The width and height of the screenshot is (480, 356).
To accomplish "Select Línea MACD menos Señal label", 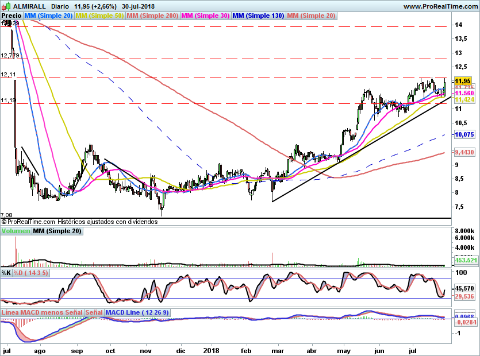I will click(42, 312).
